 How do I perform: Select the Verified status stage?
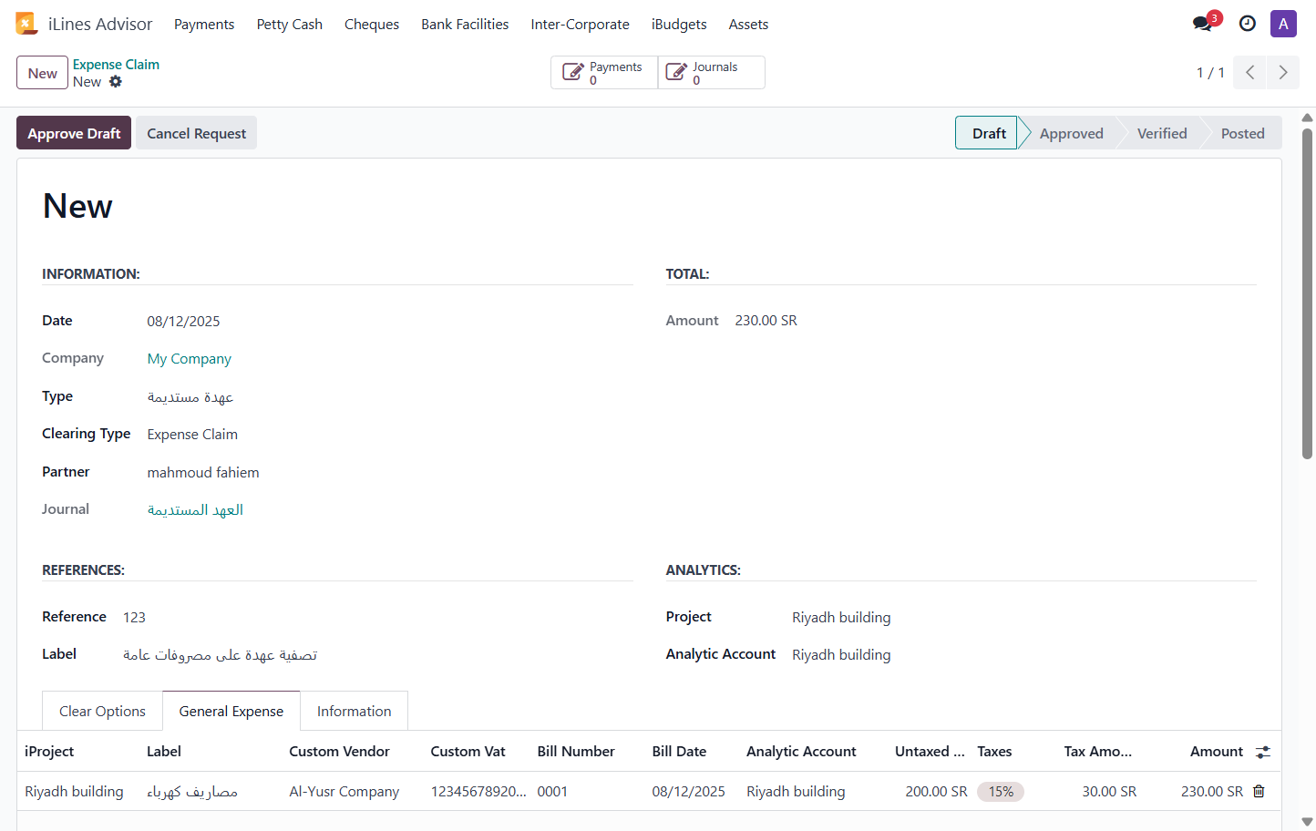point(1162,133)
